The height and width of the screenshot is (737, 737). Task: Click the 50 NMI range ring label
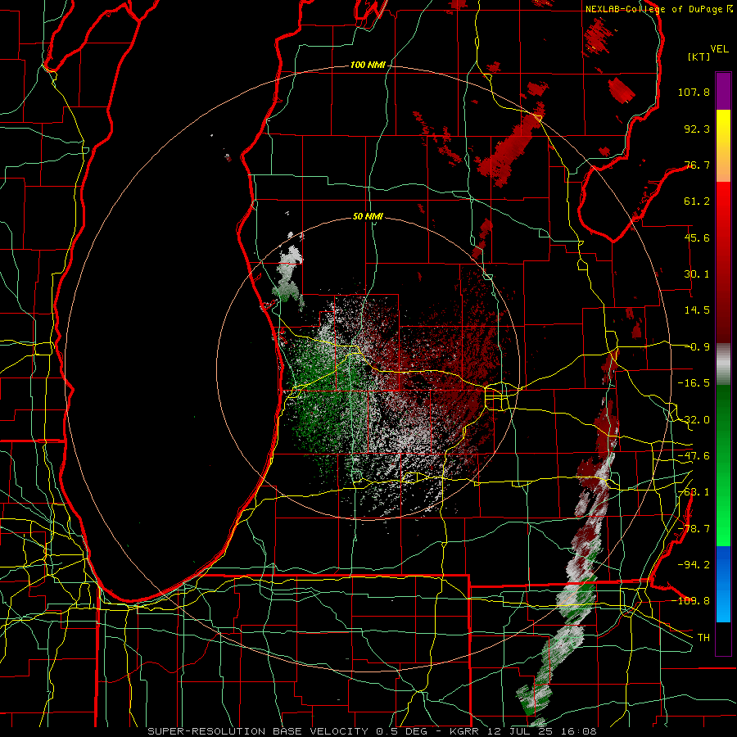[368, 217]
